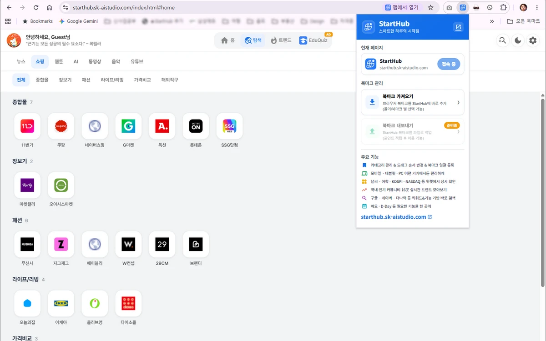Open the Chrome apps grid in bookmarks bar
The image size is (546, 341).
tap(8, 21)
